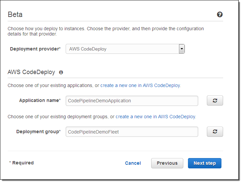Viewport: 242px width, 183px height.
Task: Select the AWS CodeDeploy provider text box
Action: point(122,49)
